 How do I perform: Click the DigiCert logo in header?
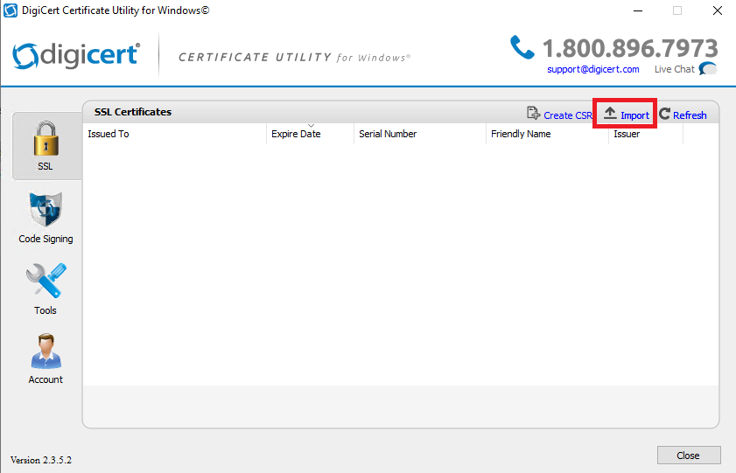(76, 55)
